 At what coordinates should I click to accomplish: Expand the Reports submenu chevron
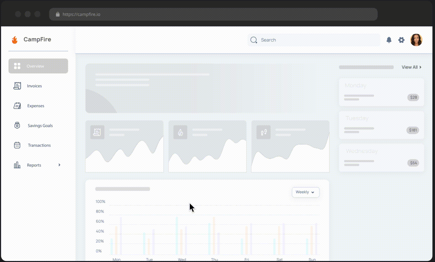59,165
